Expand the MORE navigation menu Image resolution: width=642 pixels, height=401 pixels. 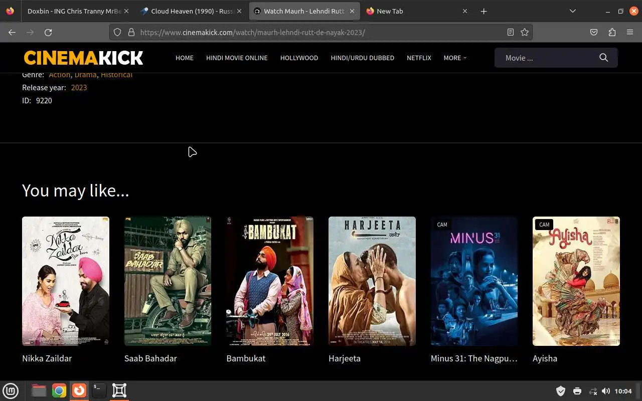(x=455, y=58)
